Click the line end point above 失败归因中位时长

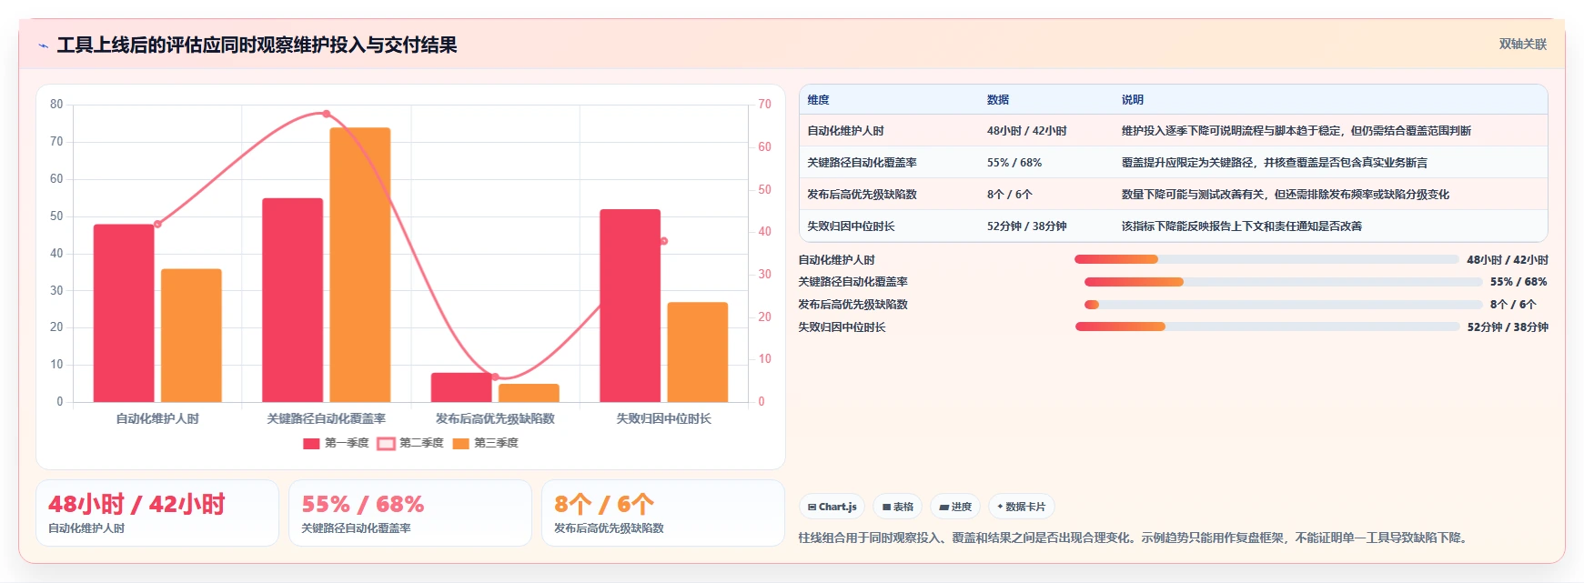(664, 241)
